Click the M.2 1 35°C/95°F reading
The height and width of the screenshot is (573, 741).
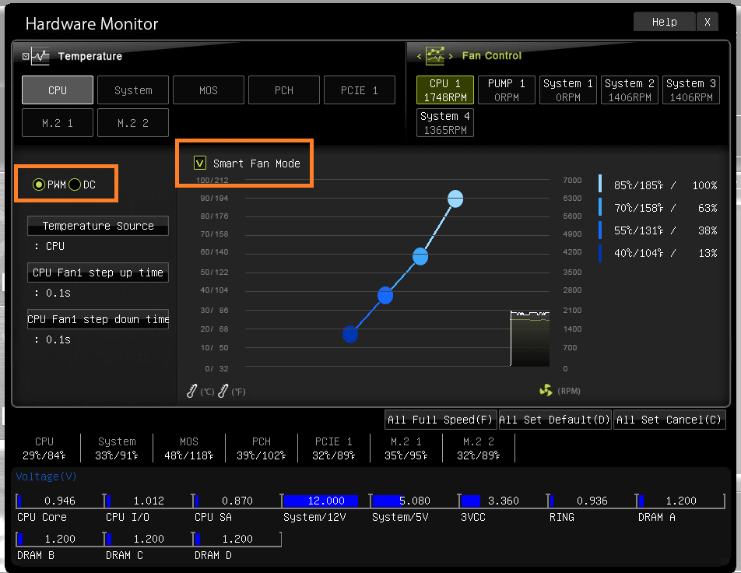(x=406, y=448)
